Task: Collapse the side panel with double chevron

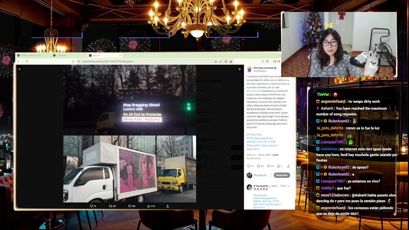Action: pos(239,69)
